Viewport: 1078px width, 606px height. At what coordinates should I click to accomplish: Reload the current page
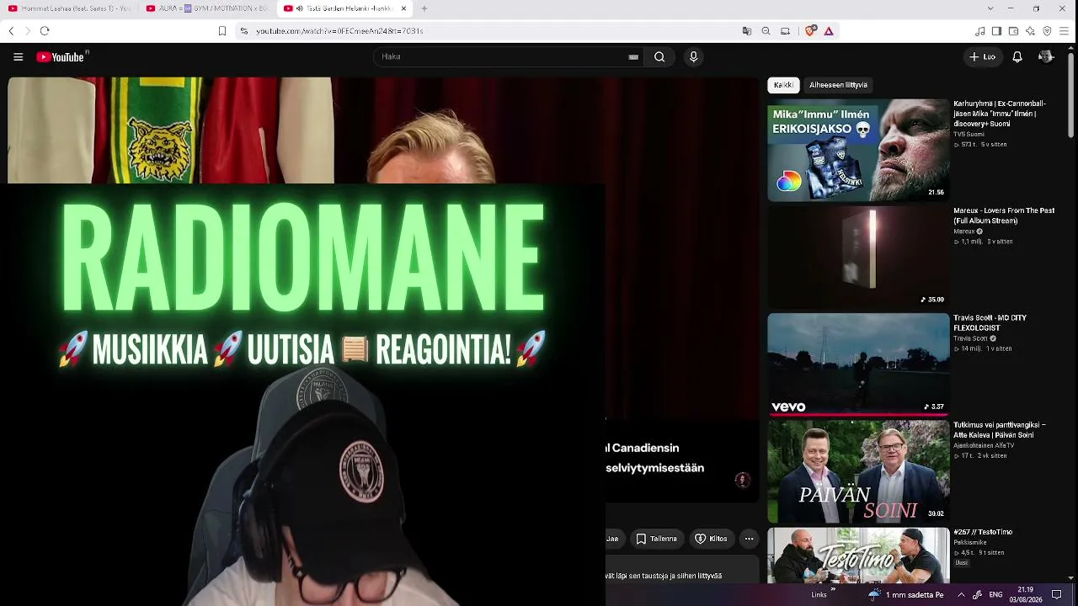point(45,31)
